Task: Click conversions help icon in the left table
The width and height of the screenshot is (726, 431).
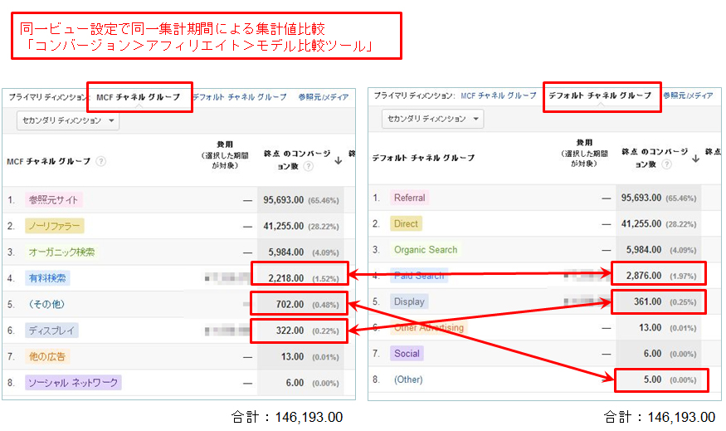Action: click(x=308, y=166)
